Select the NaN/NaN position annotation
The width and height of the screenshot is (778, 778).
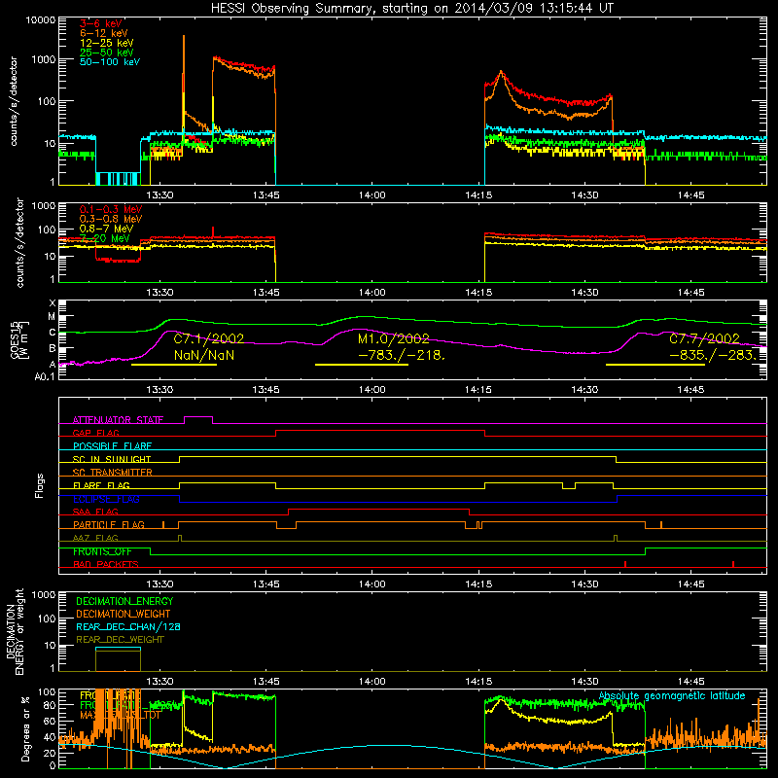(x=204, y=355)
